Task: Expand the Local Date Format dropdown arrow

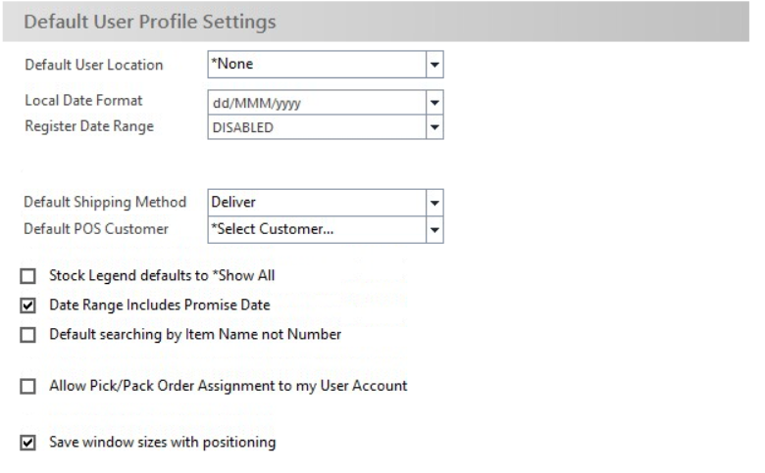Action: pos(434,103)
